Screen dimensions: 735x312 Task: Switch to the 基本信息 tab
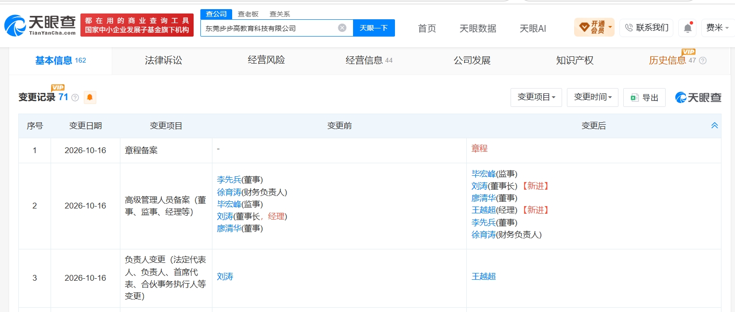60,61
